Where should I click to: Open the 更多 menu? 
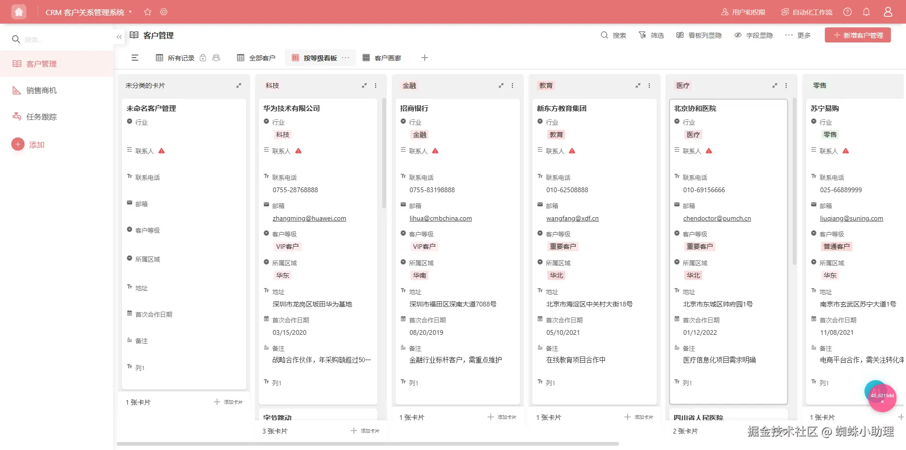pos(798,35)
